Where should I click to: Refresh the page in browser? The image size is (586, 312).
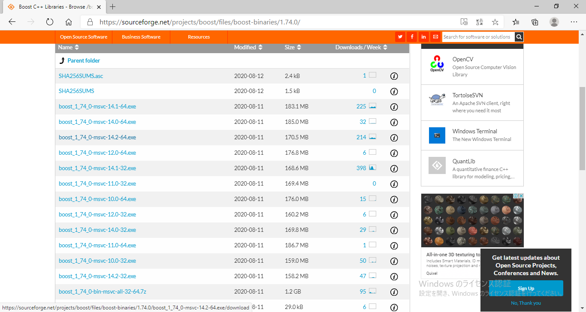pos(49,22)
